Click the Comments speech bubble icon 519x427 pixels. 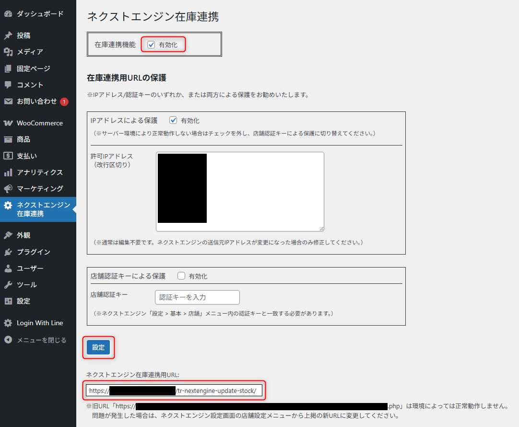(x=8, y=85)
